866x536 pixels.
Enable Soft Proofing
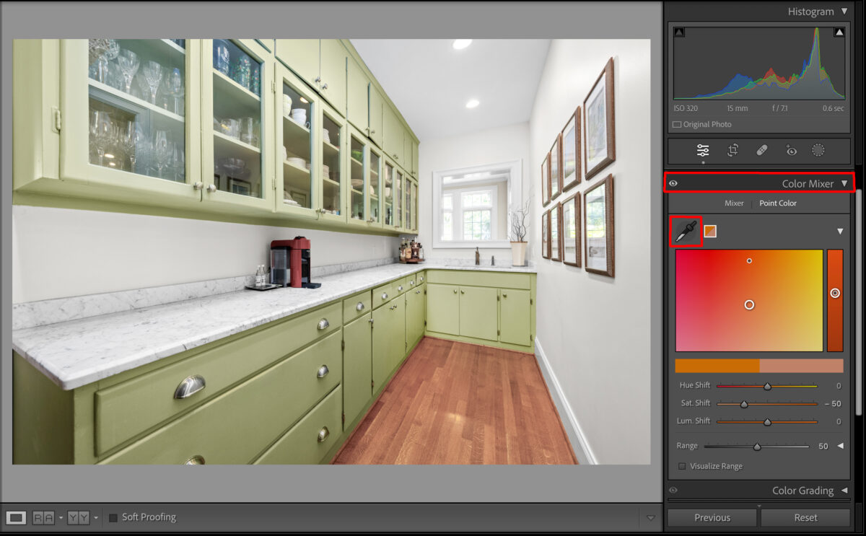pyautogui.click(x=113, y=517)
